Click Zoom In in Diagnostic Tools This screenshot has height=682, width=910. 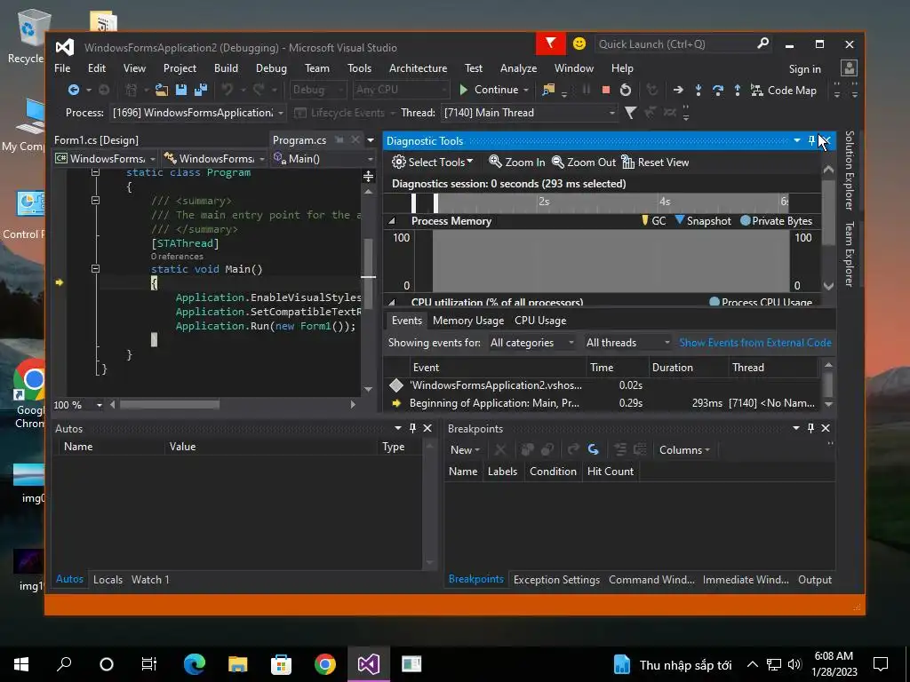[x=516, y=163]
